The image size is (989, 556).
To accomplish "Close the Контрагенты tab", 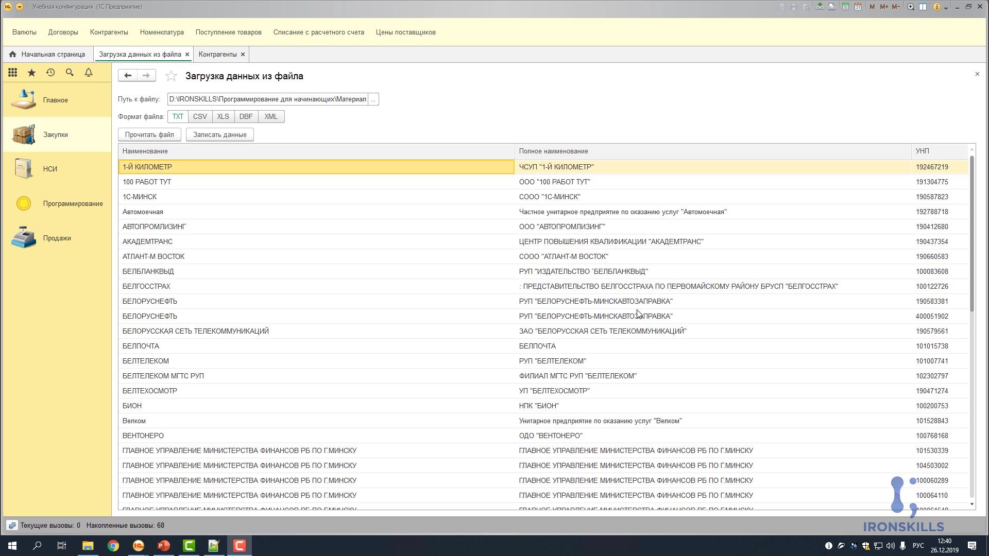I will [243, 54].
